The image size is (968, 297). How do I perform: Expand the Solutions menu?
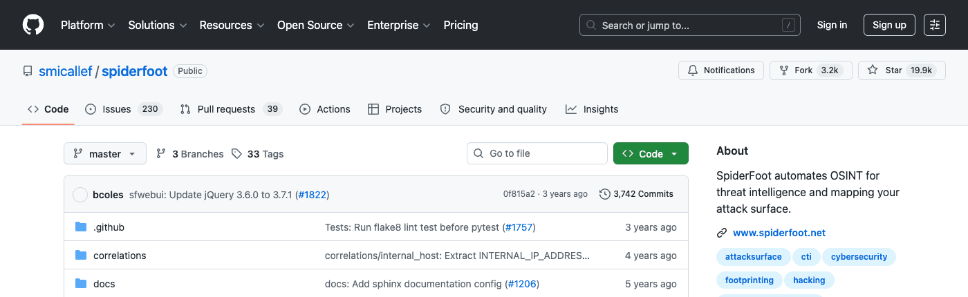click(158, 25)
